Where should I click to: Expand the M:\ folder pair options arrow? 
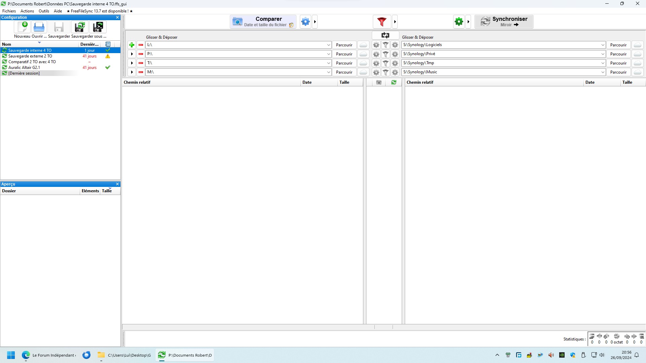coord(132,72)
